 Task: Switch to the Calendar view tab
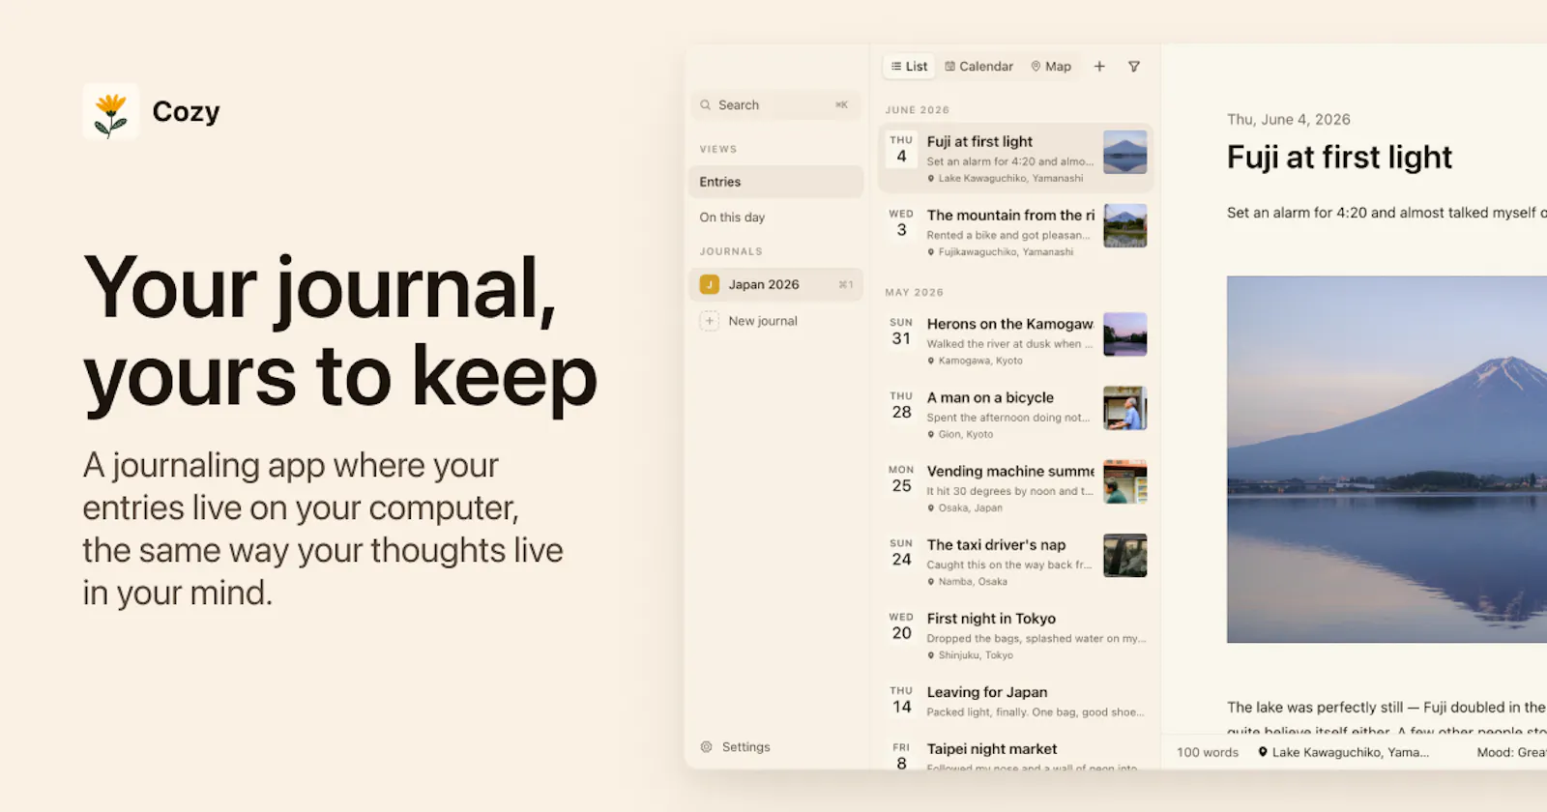978,67
